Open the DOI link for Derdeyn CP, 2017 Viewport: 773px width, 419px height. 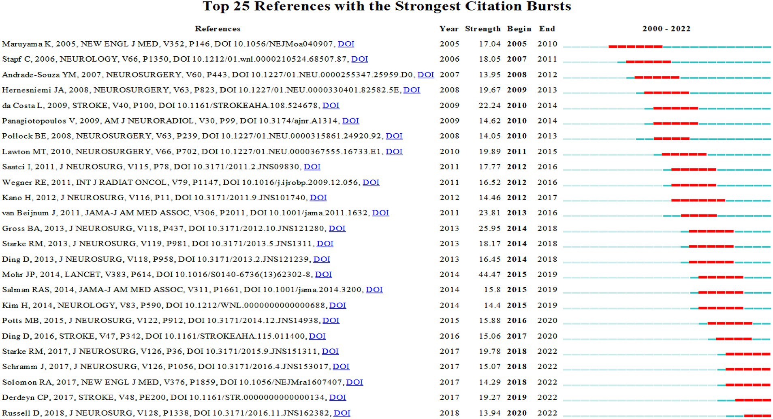[338, 398]
